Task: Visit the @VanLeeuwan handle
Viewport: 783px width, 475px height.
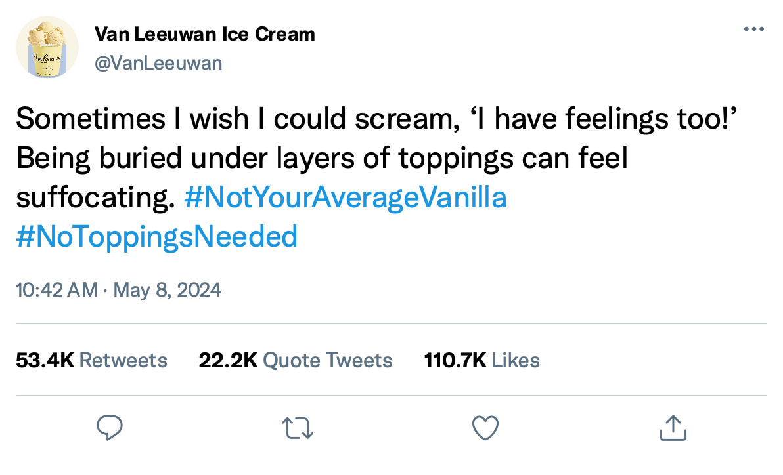Action: click(x=158, y=63)
